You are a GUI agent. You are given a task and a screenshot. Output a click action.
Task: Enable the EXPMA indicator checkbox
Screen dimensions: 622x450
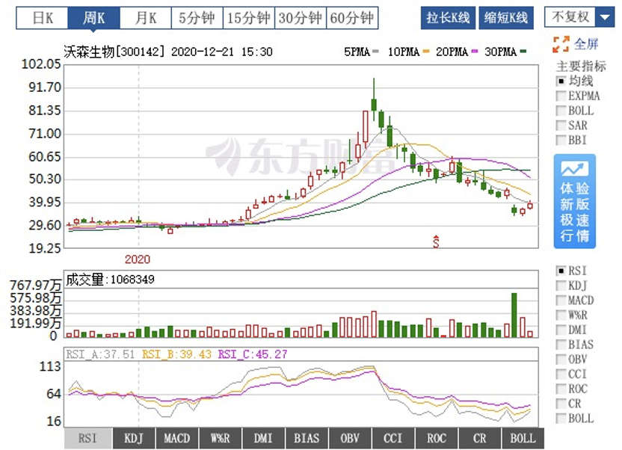(x=560, y=96)
